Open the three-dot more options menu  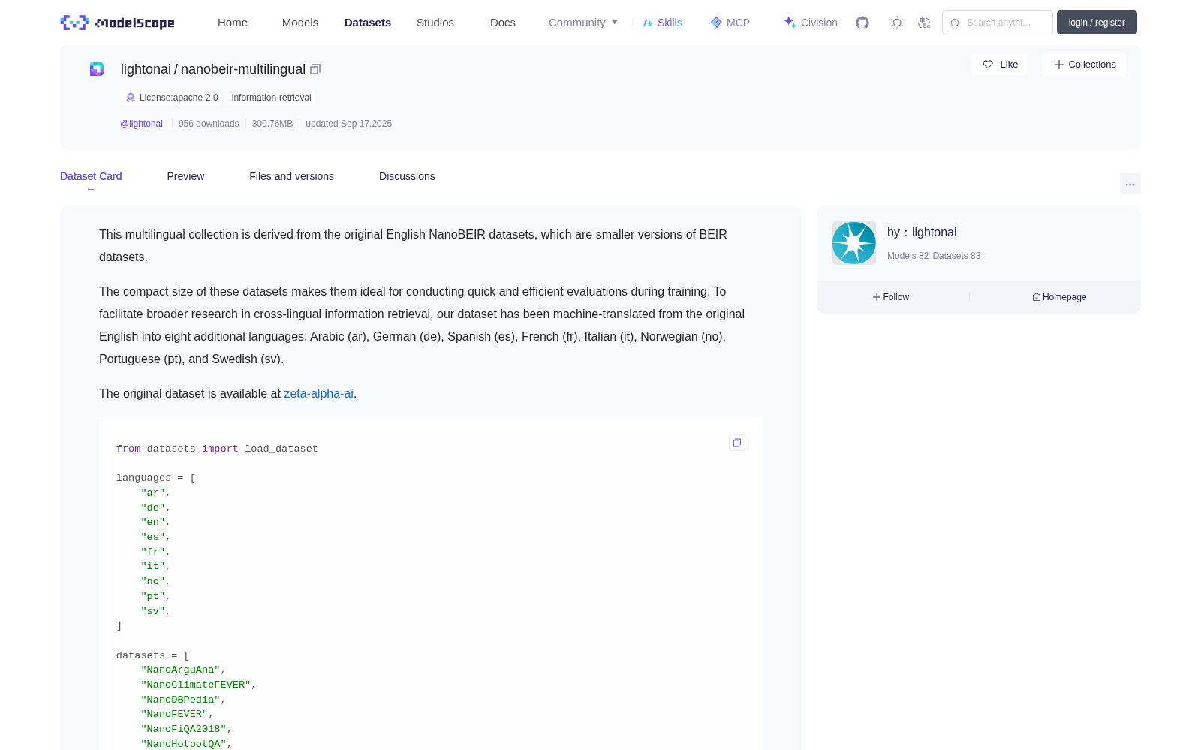pos(1130,184)
